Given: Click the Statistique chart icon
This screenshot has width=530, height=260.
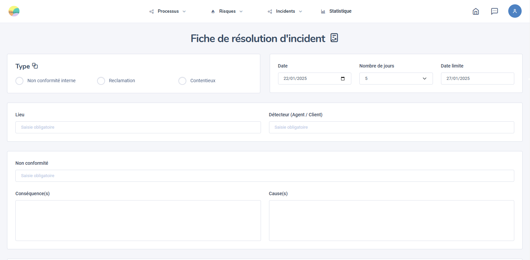Looking at the screenshot, I should (x=323, y=11).
